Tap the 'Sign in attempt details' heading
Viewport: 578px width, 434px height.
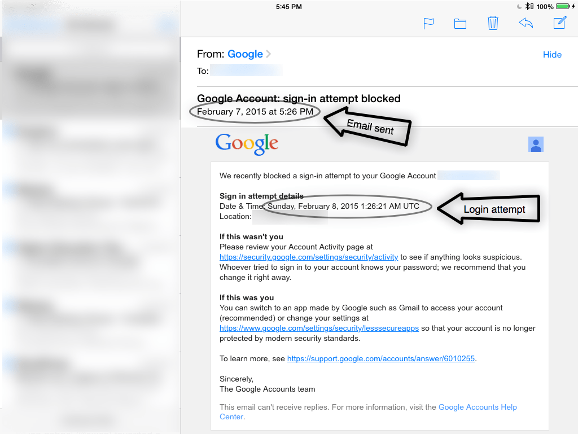tap(261, 196)
